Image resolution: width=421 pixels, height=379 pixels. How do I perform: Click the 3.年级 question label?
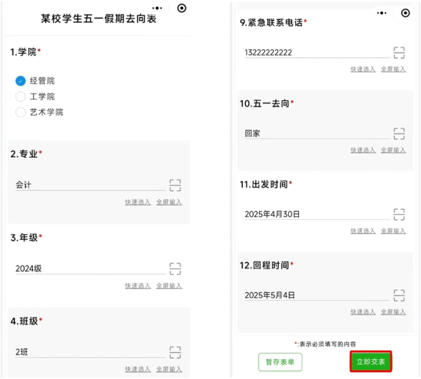tap(26, 237)
